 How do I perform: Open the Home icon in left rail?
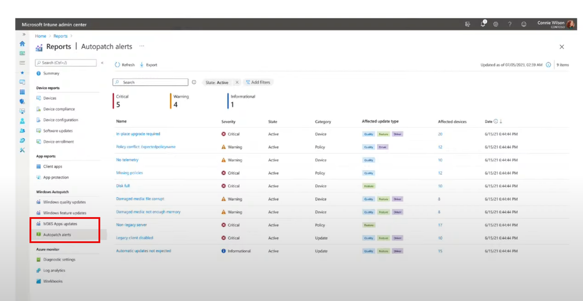click(x=22, y=44)
